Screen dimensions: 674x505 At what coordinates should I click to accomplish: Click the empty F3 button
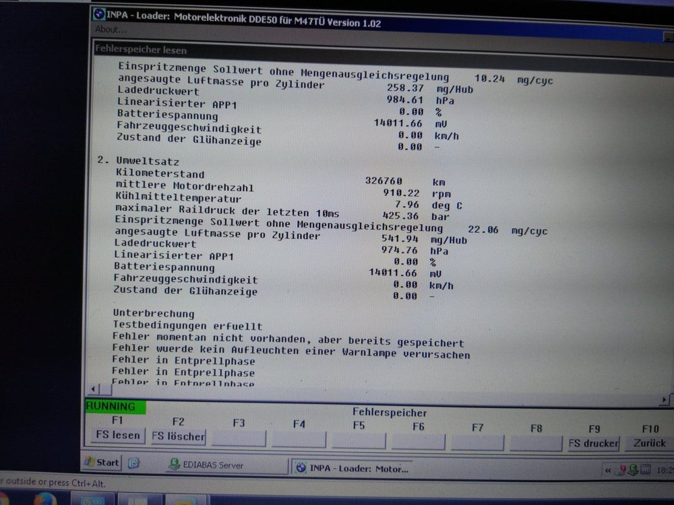239,438
